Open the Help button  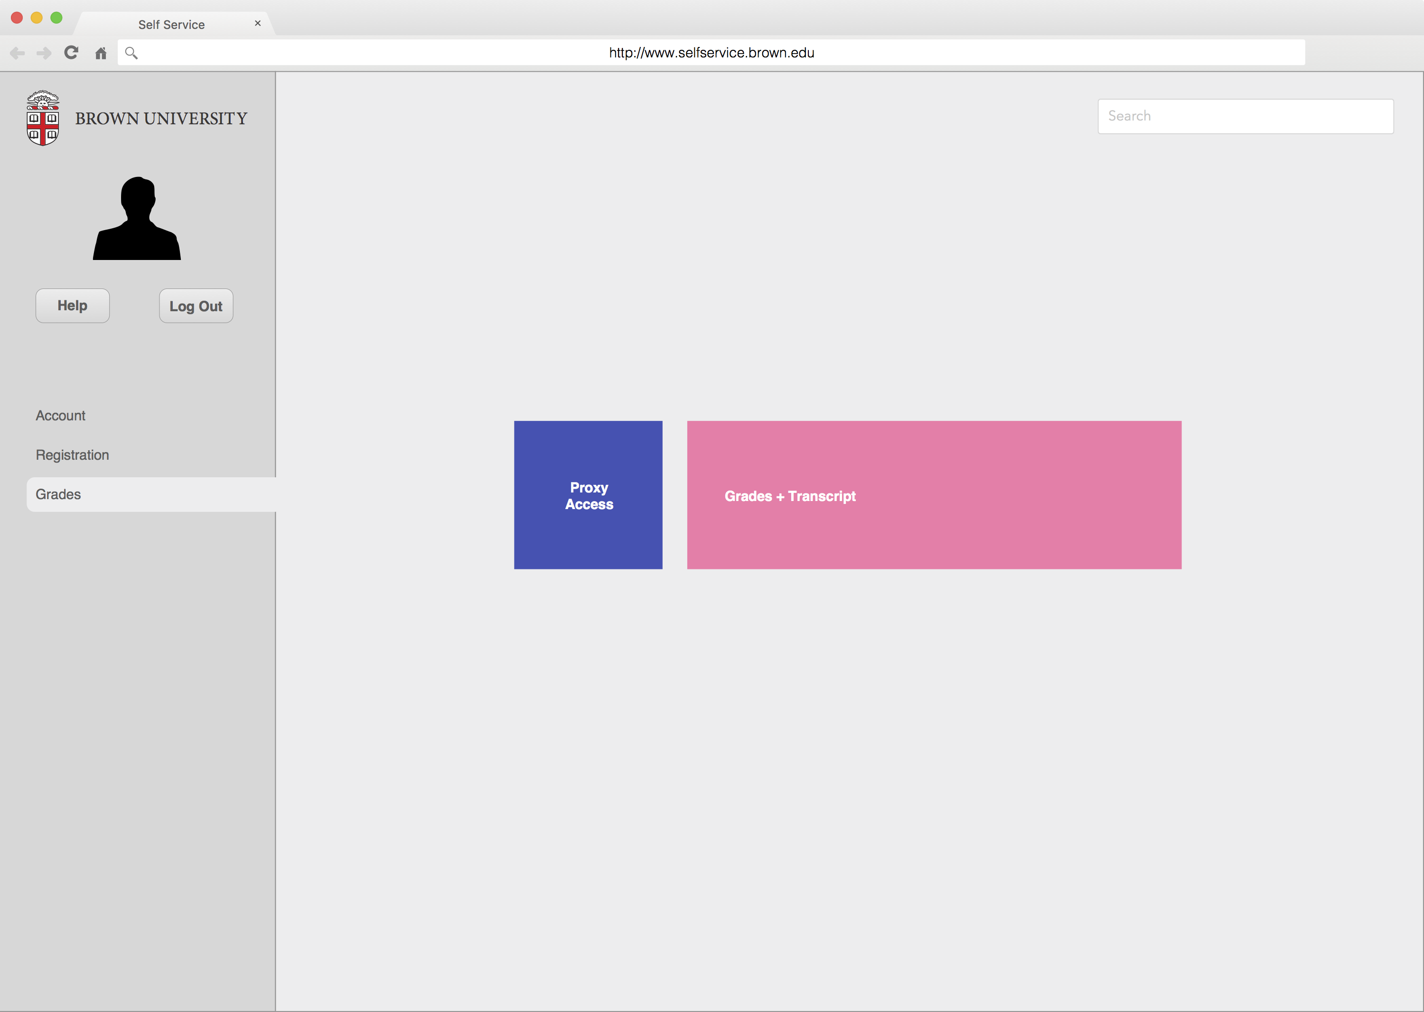point(72,306)
